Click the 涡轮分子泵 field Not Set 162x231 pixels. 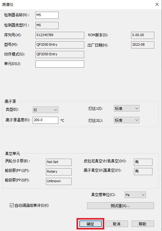point(59,162)
